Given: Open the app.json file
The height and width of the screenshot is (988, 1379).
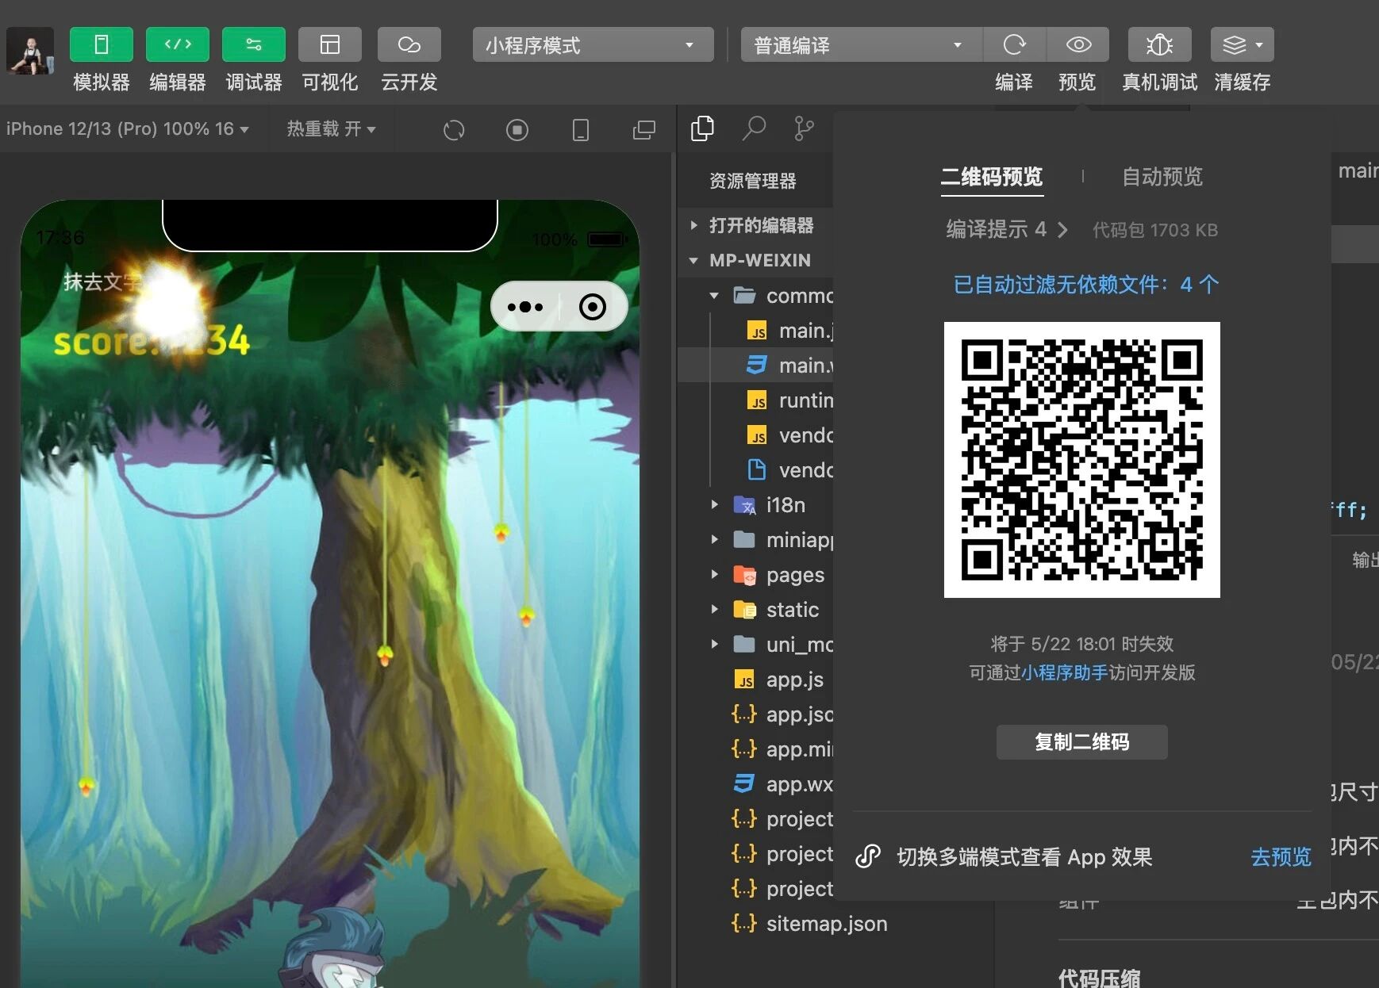Looking at the screenshot, I should pyautogui.click(x=755, y=714).
